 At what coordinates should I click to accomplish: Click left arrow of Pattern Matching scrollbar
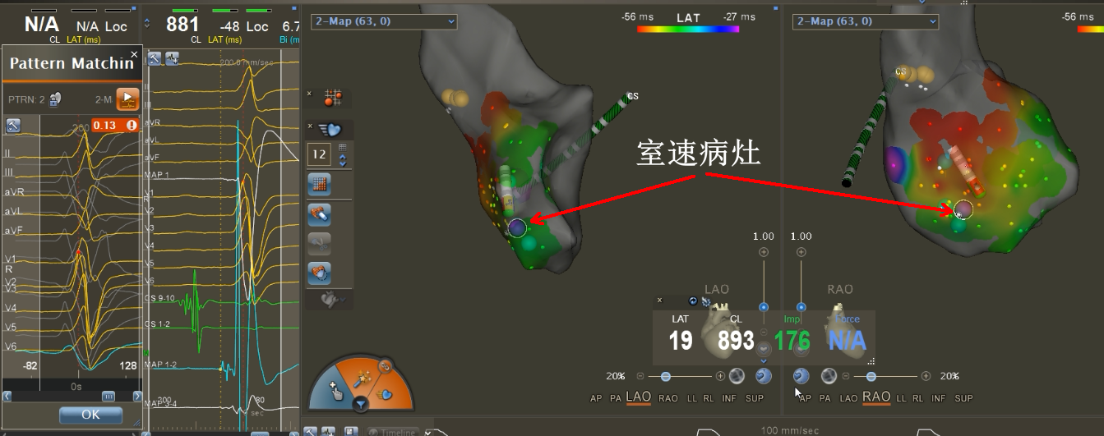point(8,396)
